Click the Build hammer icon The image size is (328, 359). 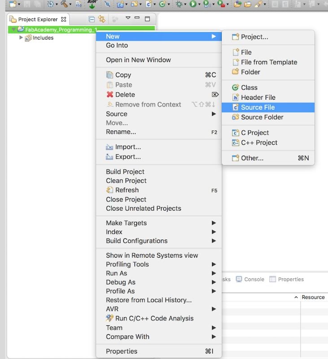[x=65, y=4]
